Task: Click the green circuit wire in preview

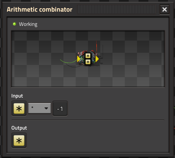Action: tap(69, 62)
